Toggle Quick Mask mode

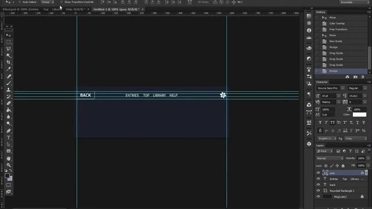tap(9, 185)
